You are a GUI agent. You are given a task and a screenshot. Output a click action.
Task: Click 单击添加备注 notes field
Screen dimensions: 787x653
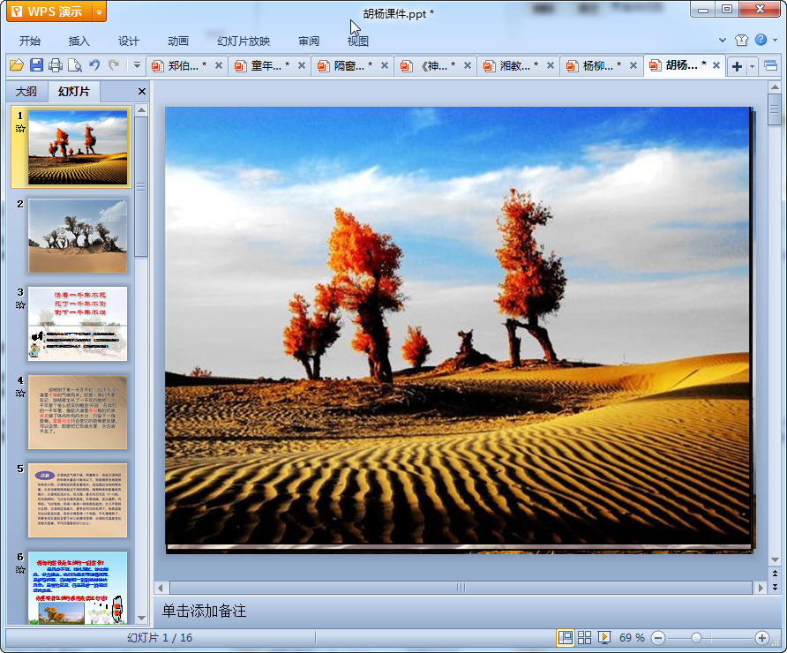(x=205, y=611)
